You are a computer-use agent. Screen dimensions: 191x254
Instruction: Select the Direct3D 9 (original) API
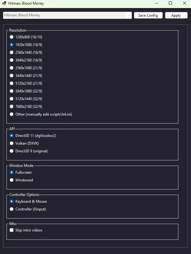point(12,151)
